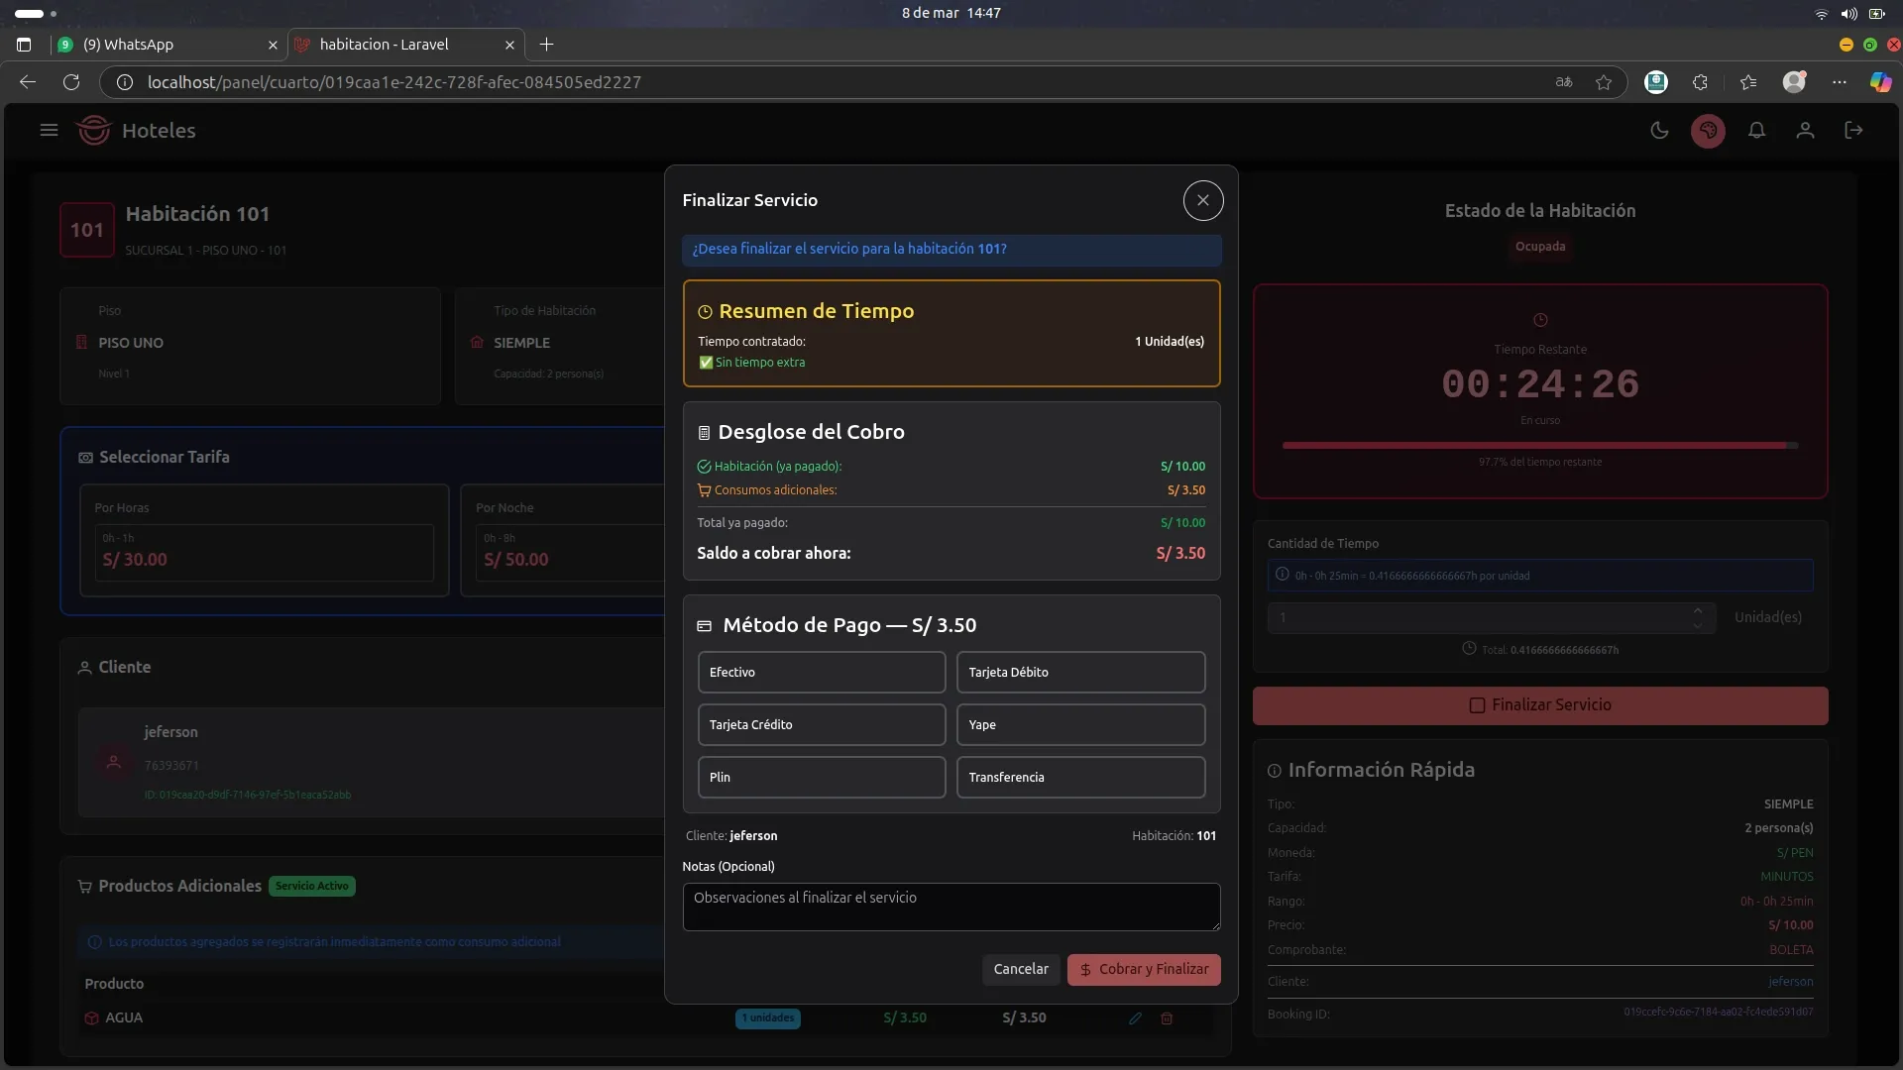Open the notifications bell

pos(1756,131)
